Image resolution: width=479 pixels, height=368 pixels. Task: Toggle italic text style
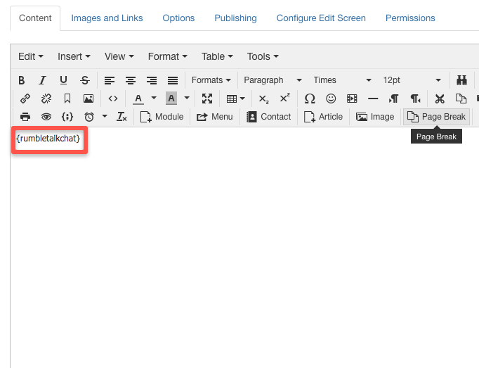pos(42,80)
